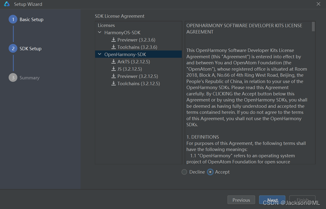The height and width of the screenshot is (209, 326).
Task: Collapse the HarmonyOS-SDK tree node
Action: pos(100,32)
